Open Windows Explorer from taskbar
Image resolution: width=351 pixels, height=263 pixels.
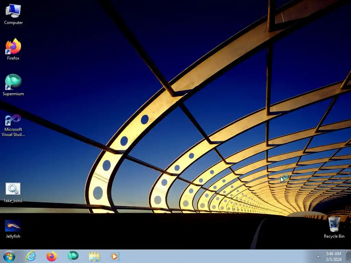[x=94, y=256]
